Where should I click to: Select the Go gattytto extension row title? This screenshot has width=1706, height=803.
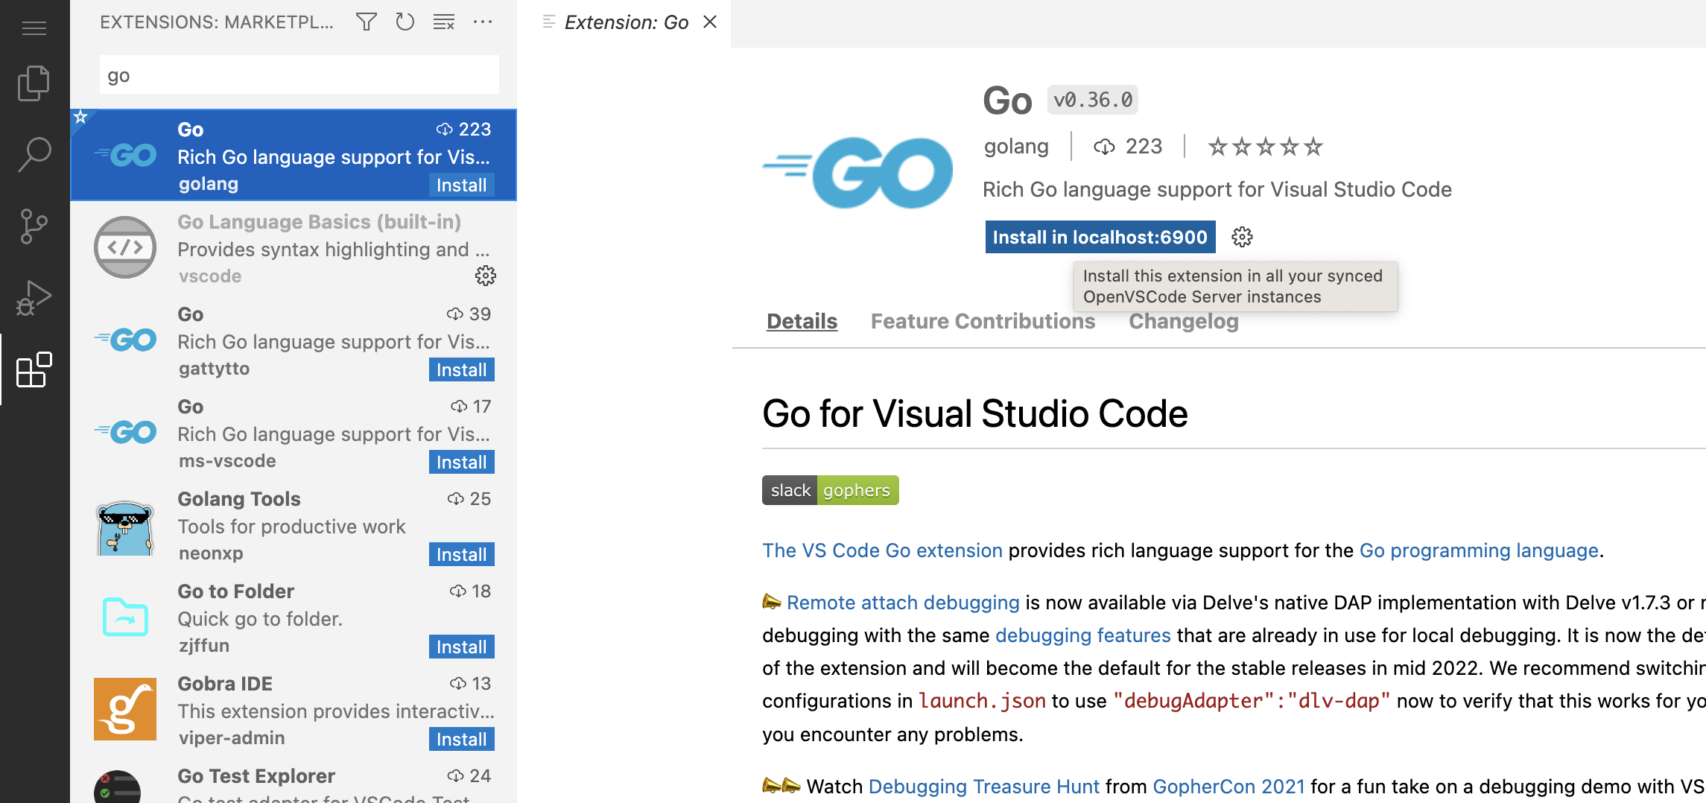190,314
